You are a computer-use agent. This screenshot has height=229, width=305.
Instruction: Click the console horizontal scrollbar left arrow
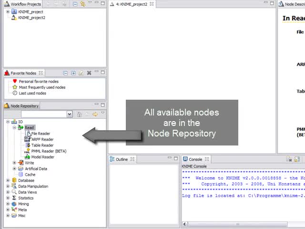coord(185,224)
